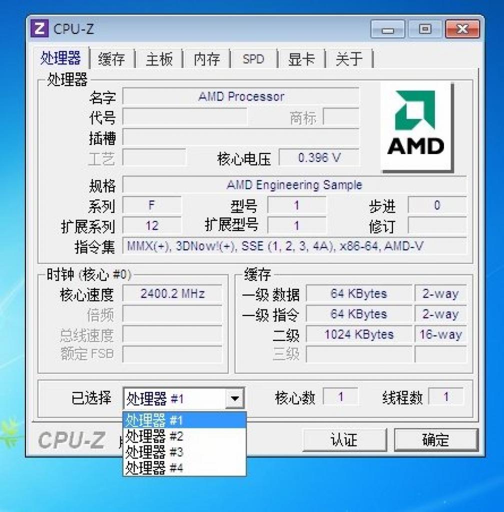Click the CPU-Z purple Z title icon

[39, 28]
